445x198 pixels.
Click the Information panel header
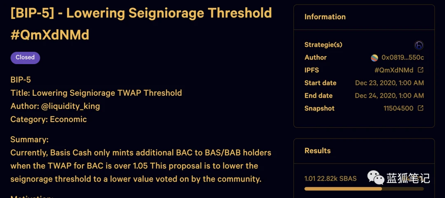click(x=364, y=17)
